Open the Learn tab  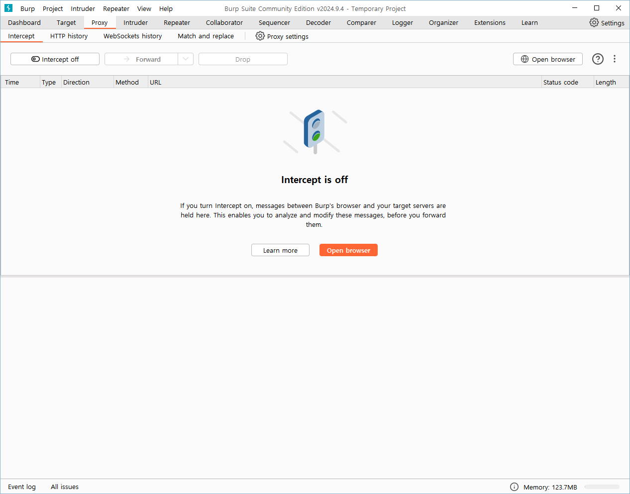coord(529,22)
